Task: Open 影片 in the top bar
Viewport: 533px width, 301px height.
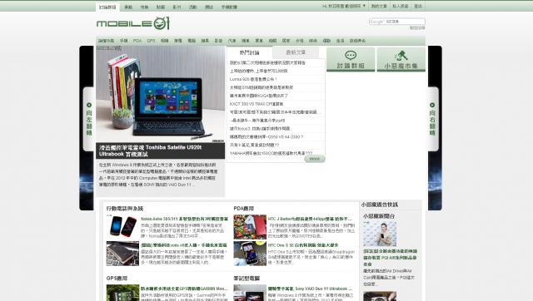Action: click(177, 7)
